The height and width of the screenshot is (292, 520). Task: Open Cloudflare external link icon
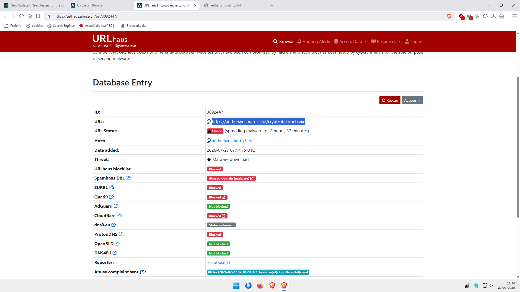(119, 215)
